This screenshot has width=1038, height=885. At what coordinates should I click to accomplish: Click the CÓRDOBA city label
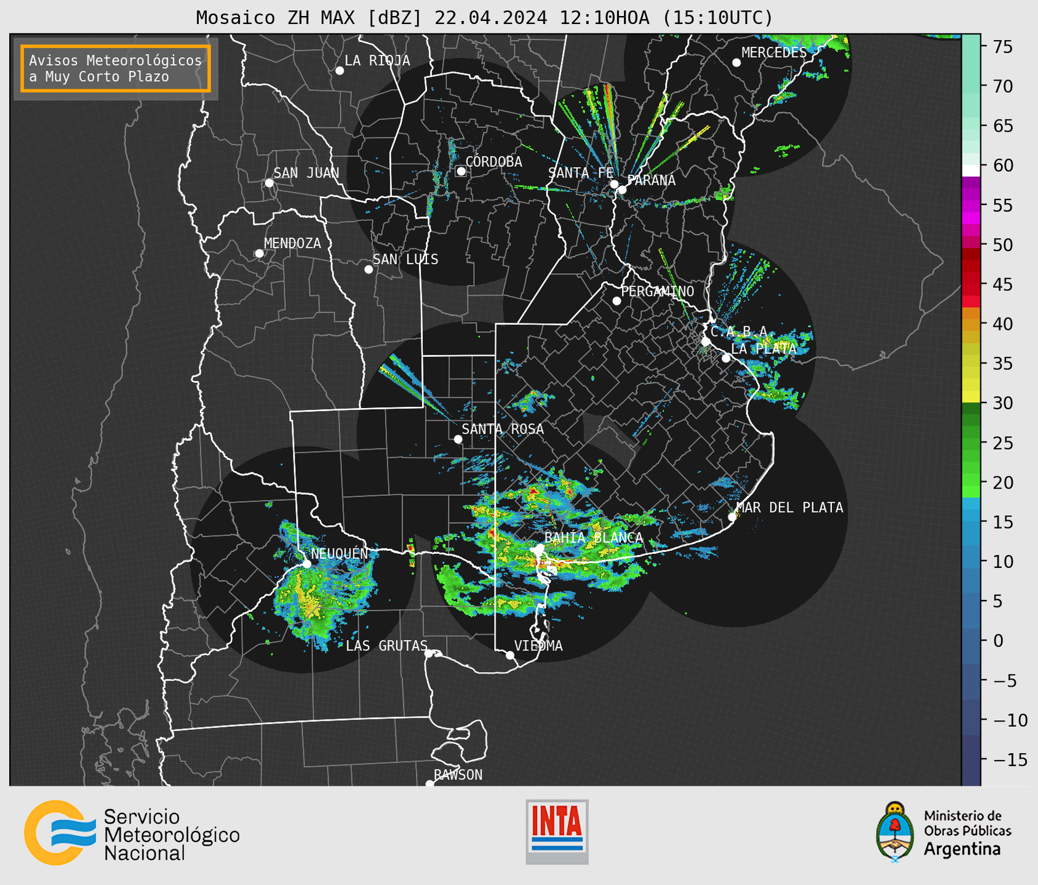(x=493, y=162)
